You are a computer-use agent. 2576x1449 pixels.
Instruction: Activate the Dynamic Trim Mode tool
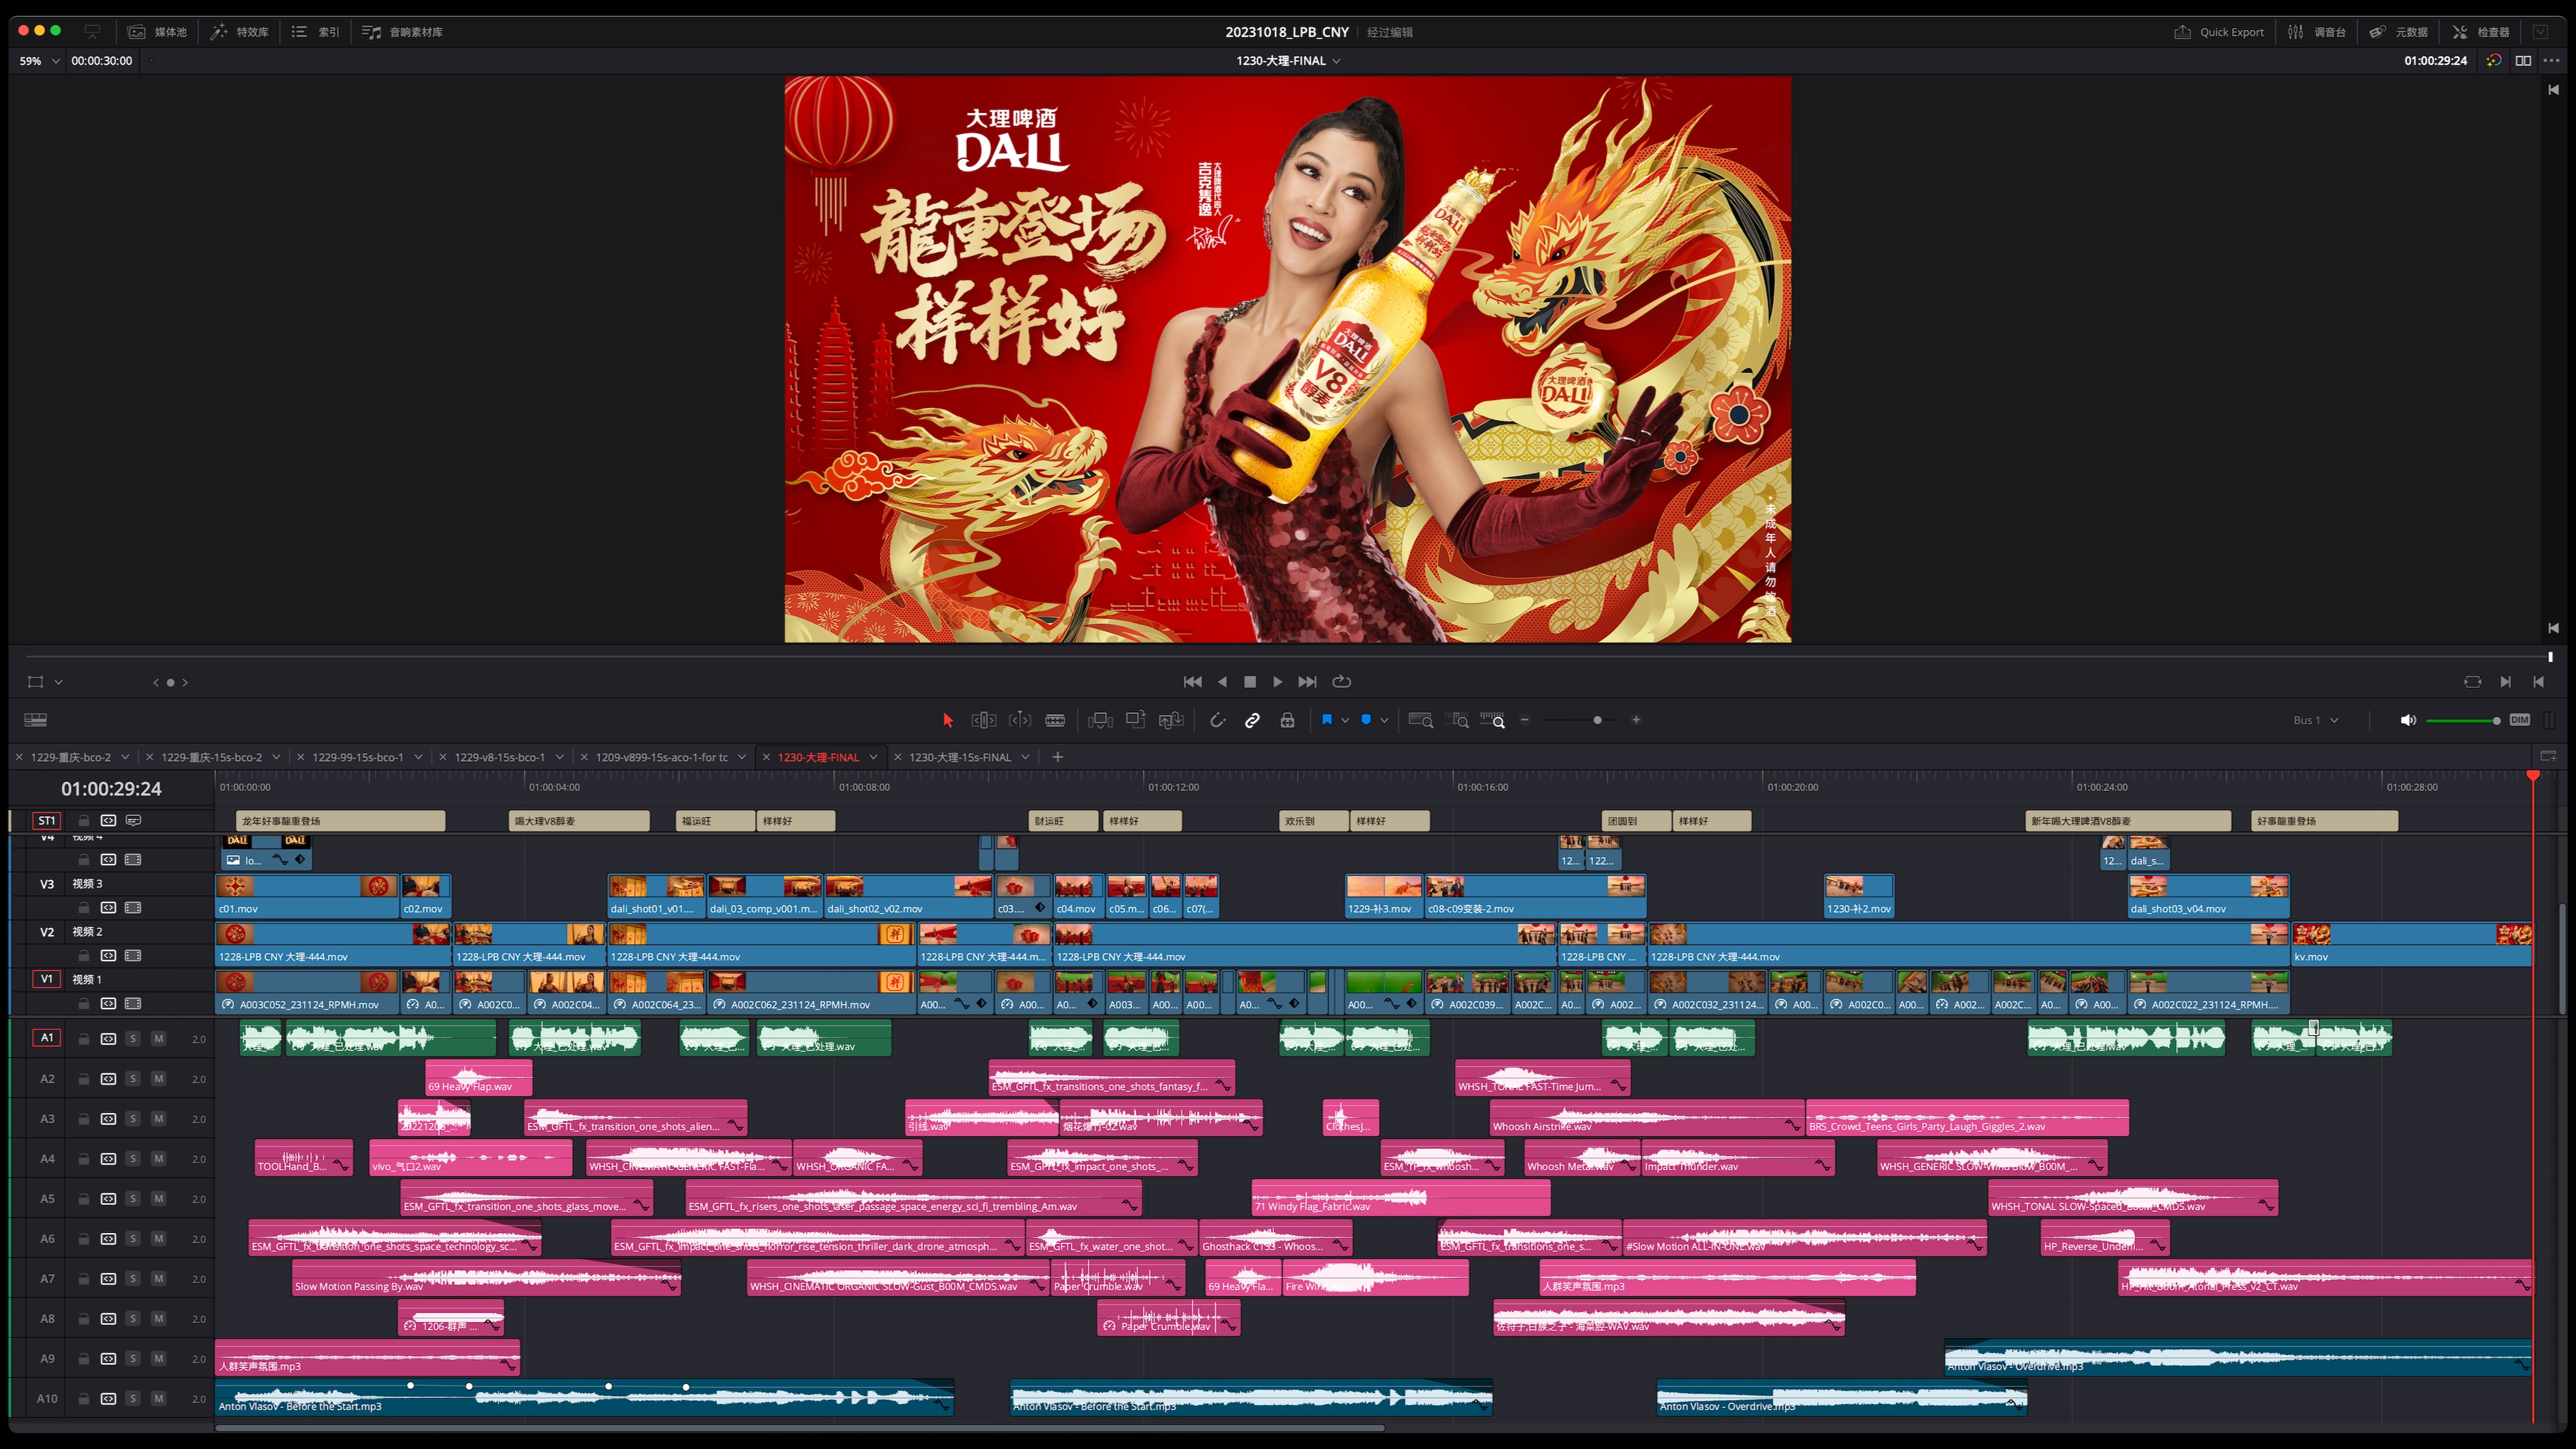pos(1020,720)
